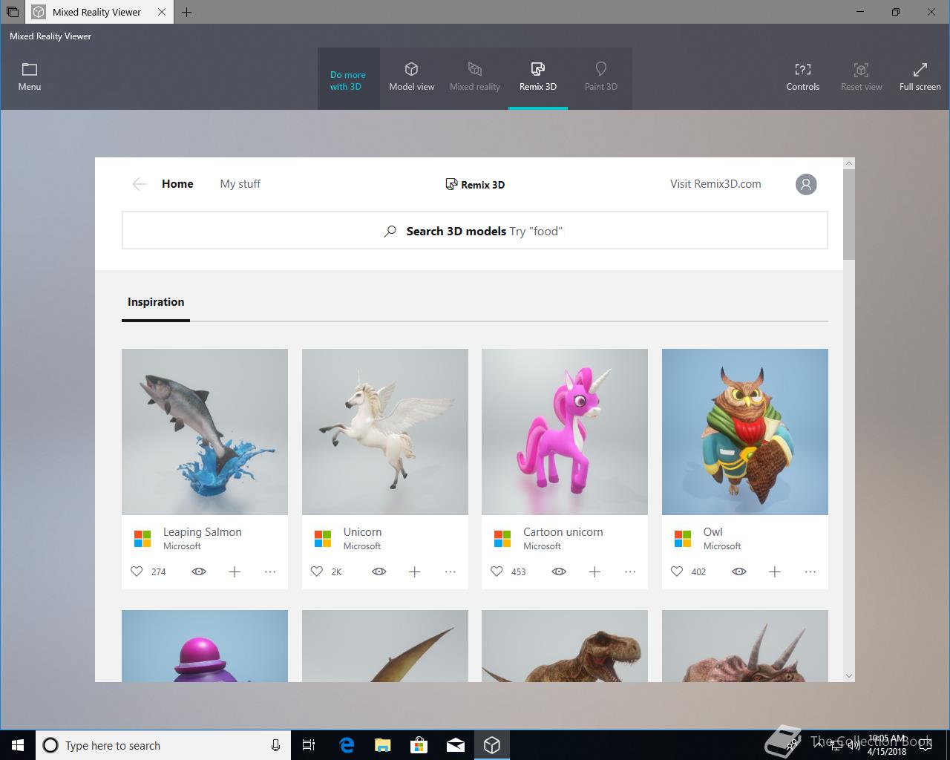The height and width of the screenshot is (760, 950).
Task: Open Task View on the taskbar
Action: point(309,745)
